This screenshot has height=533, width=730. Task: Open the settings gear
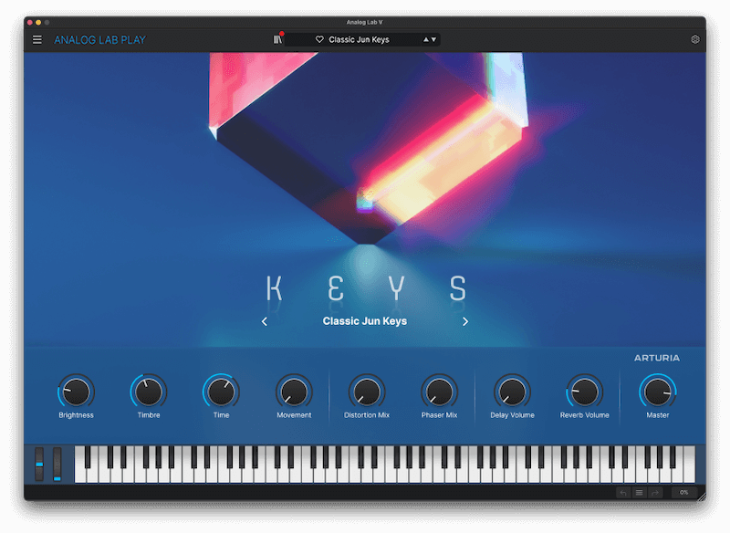[695, 39]
